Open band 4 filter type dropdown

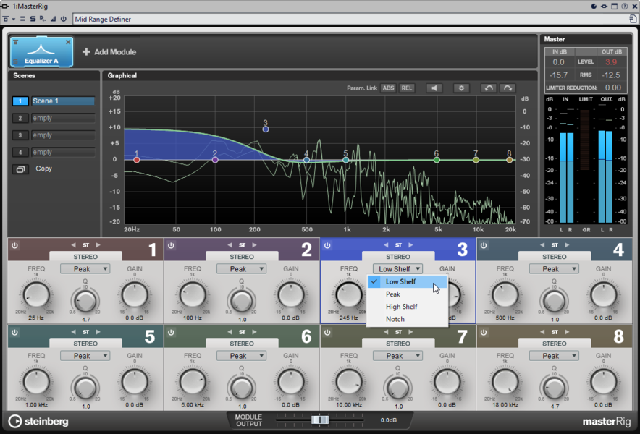pyautogui.click(x=554, y=269)
